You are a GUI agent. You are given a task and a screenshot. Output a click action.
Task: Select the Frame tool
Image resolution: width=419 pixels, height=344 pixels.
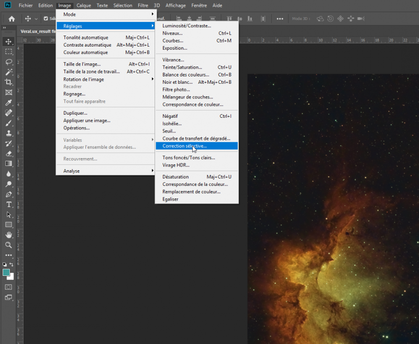[8, 92]
